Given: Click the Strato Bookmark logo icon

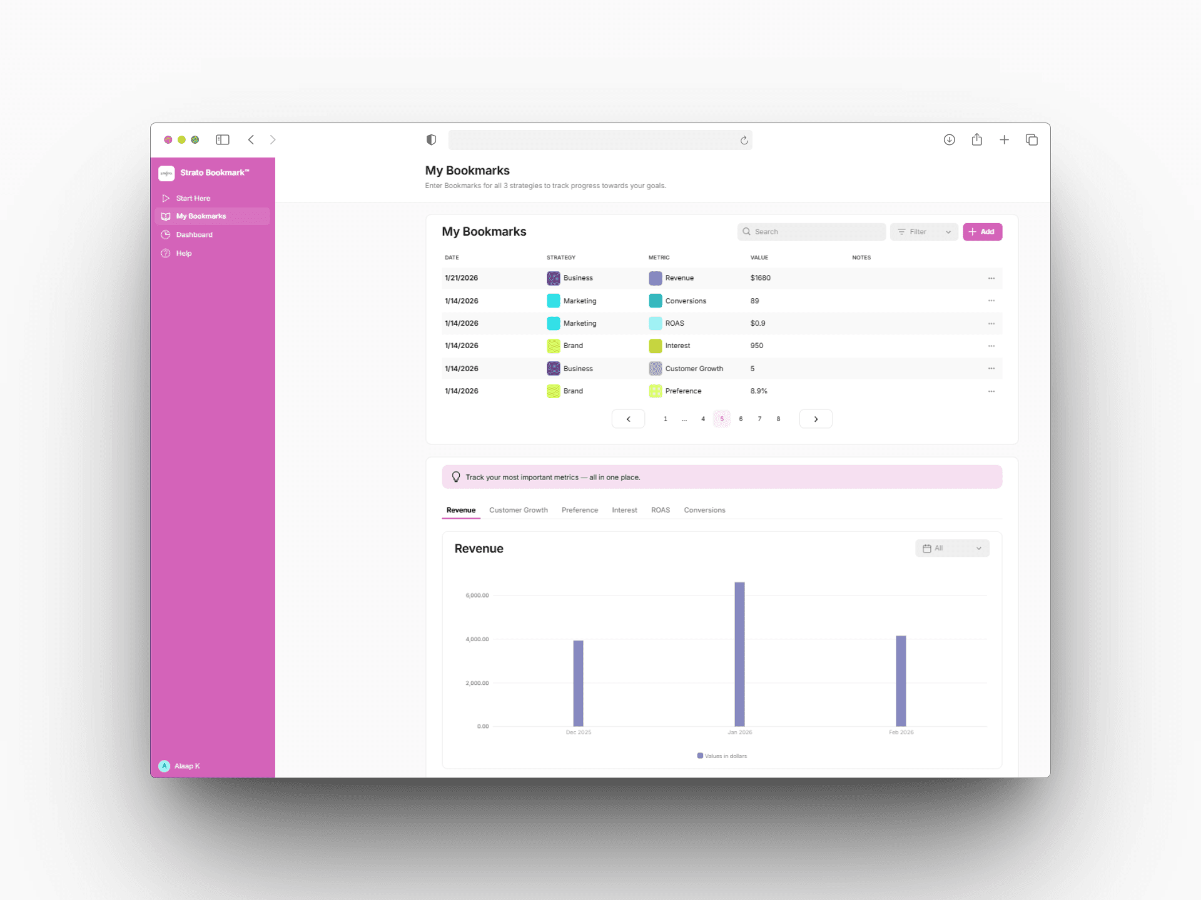Looking at the screenshot, I should pos(166,173).
